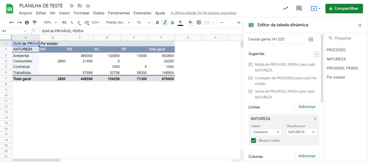Decrease decimal places
This screenshot has height=162, width=368.
[79, 23]
